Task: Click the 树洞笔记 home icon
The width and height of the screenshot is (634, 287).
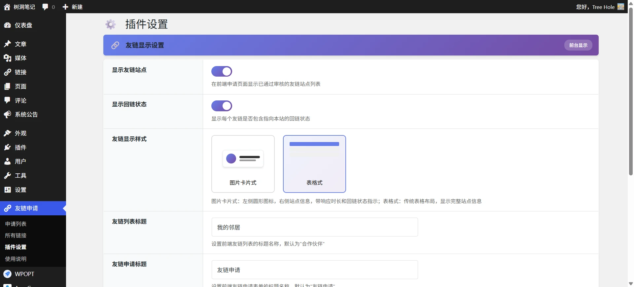Action: coord(7,7)
